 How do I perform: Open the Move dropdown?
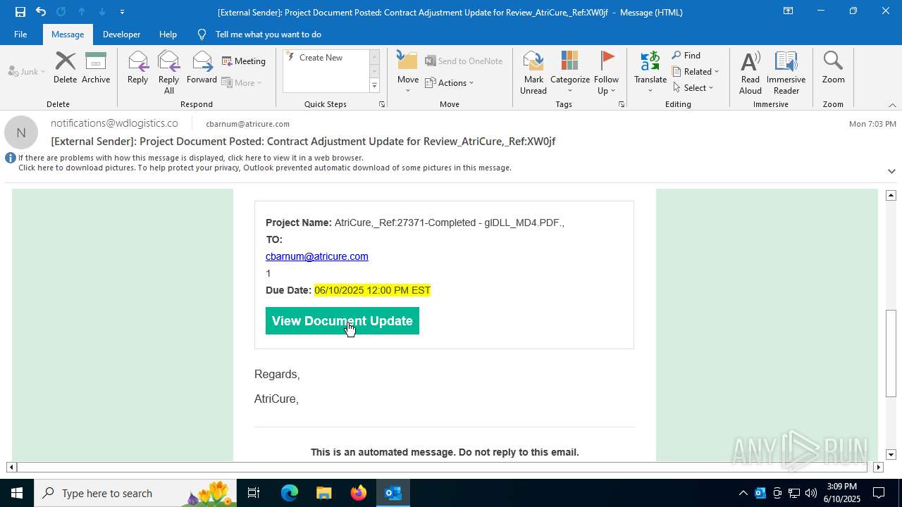coord(408,73)
